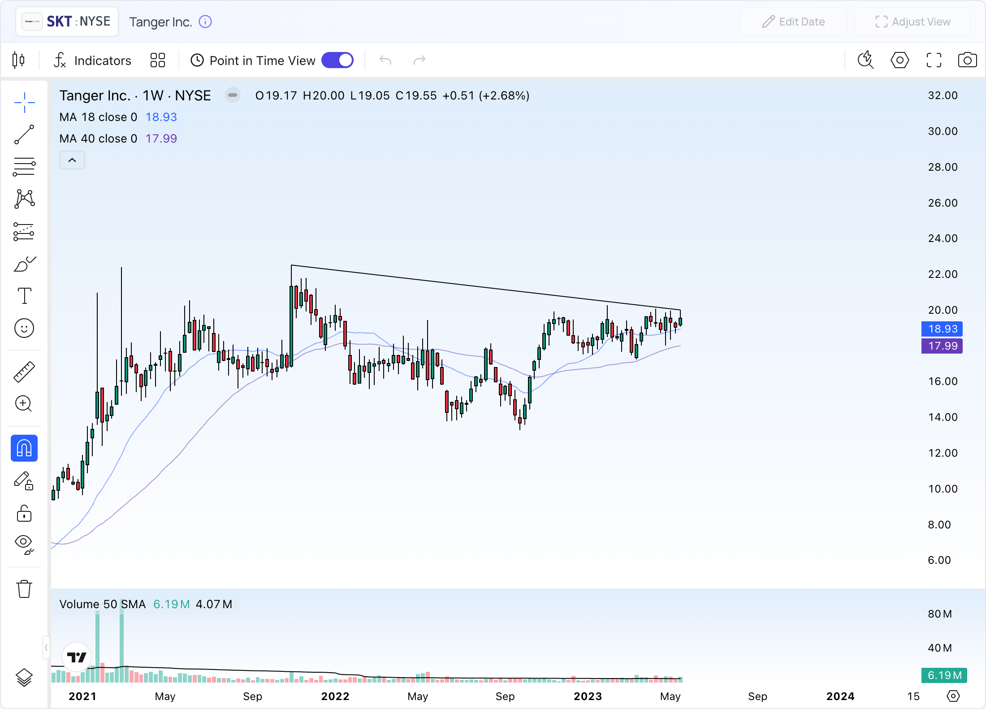Click the TradingView logo badge

(x=77, y=657)
